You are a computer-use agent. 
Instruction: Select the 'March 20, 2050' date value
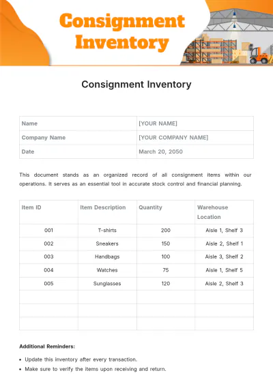pos(160,151)
